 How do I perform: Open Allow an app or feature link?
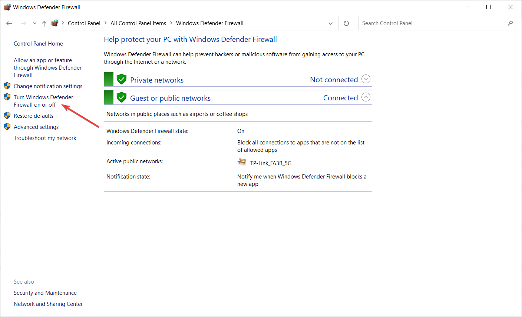coord(47,68)
